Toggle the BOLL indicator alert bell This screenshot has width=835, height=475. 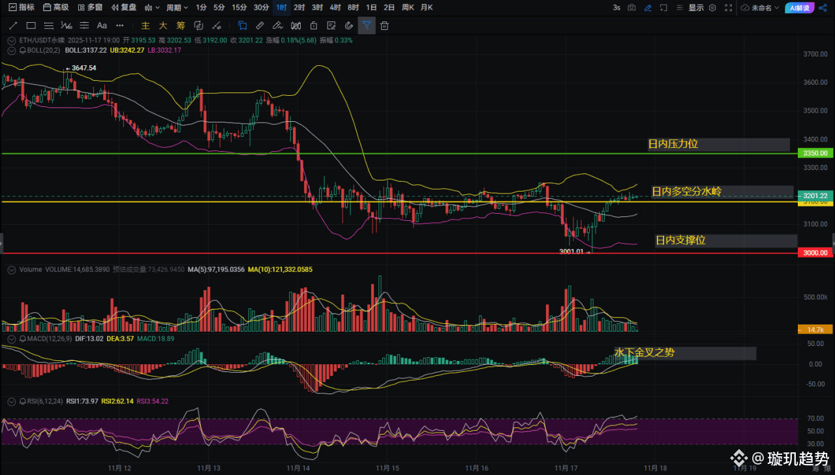click(22, 50)
